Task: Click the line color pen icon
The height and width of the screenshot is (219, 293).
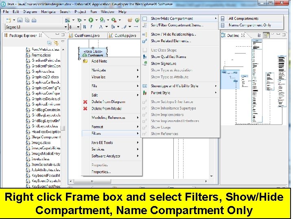Action: pyautogui.click(x=125, y=27)
